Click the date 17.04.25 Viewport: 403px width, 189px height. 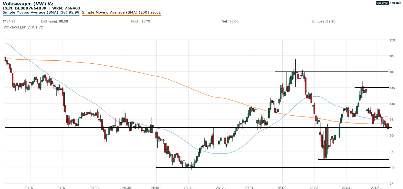(9, 21)
